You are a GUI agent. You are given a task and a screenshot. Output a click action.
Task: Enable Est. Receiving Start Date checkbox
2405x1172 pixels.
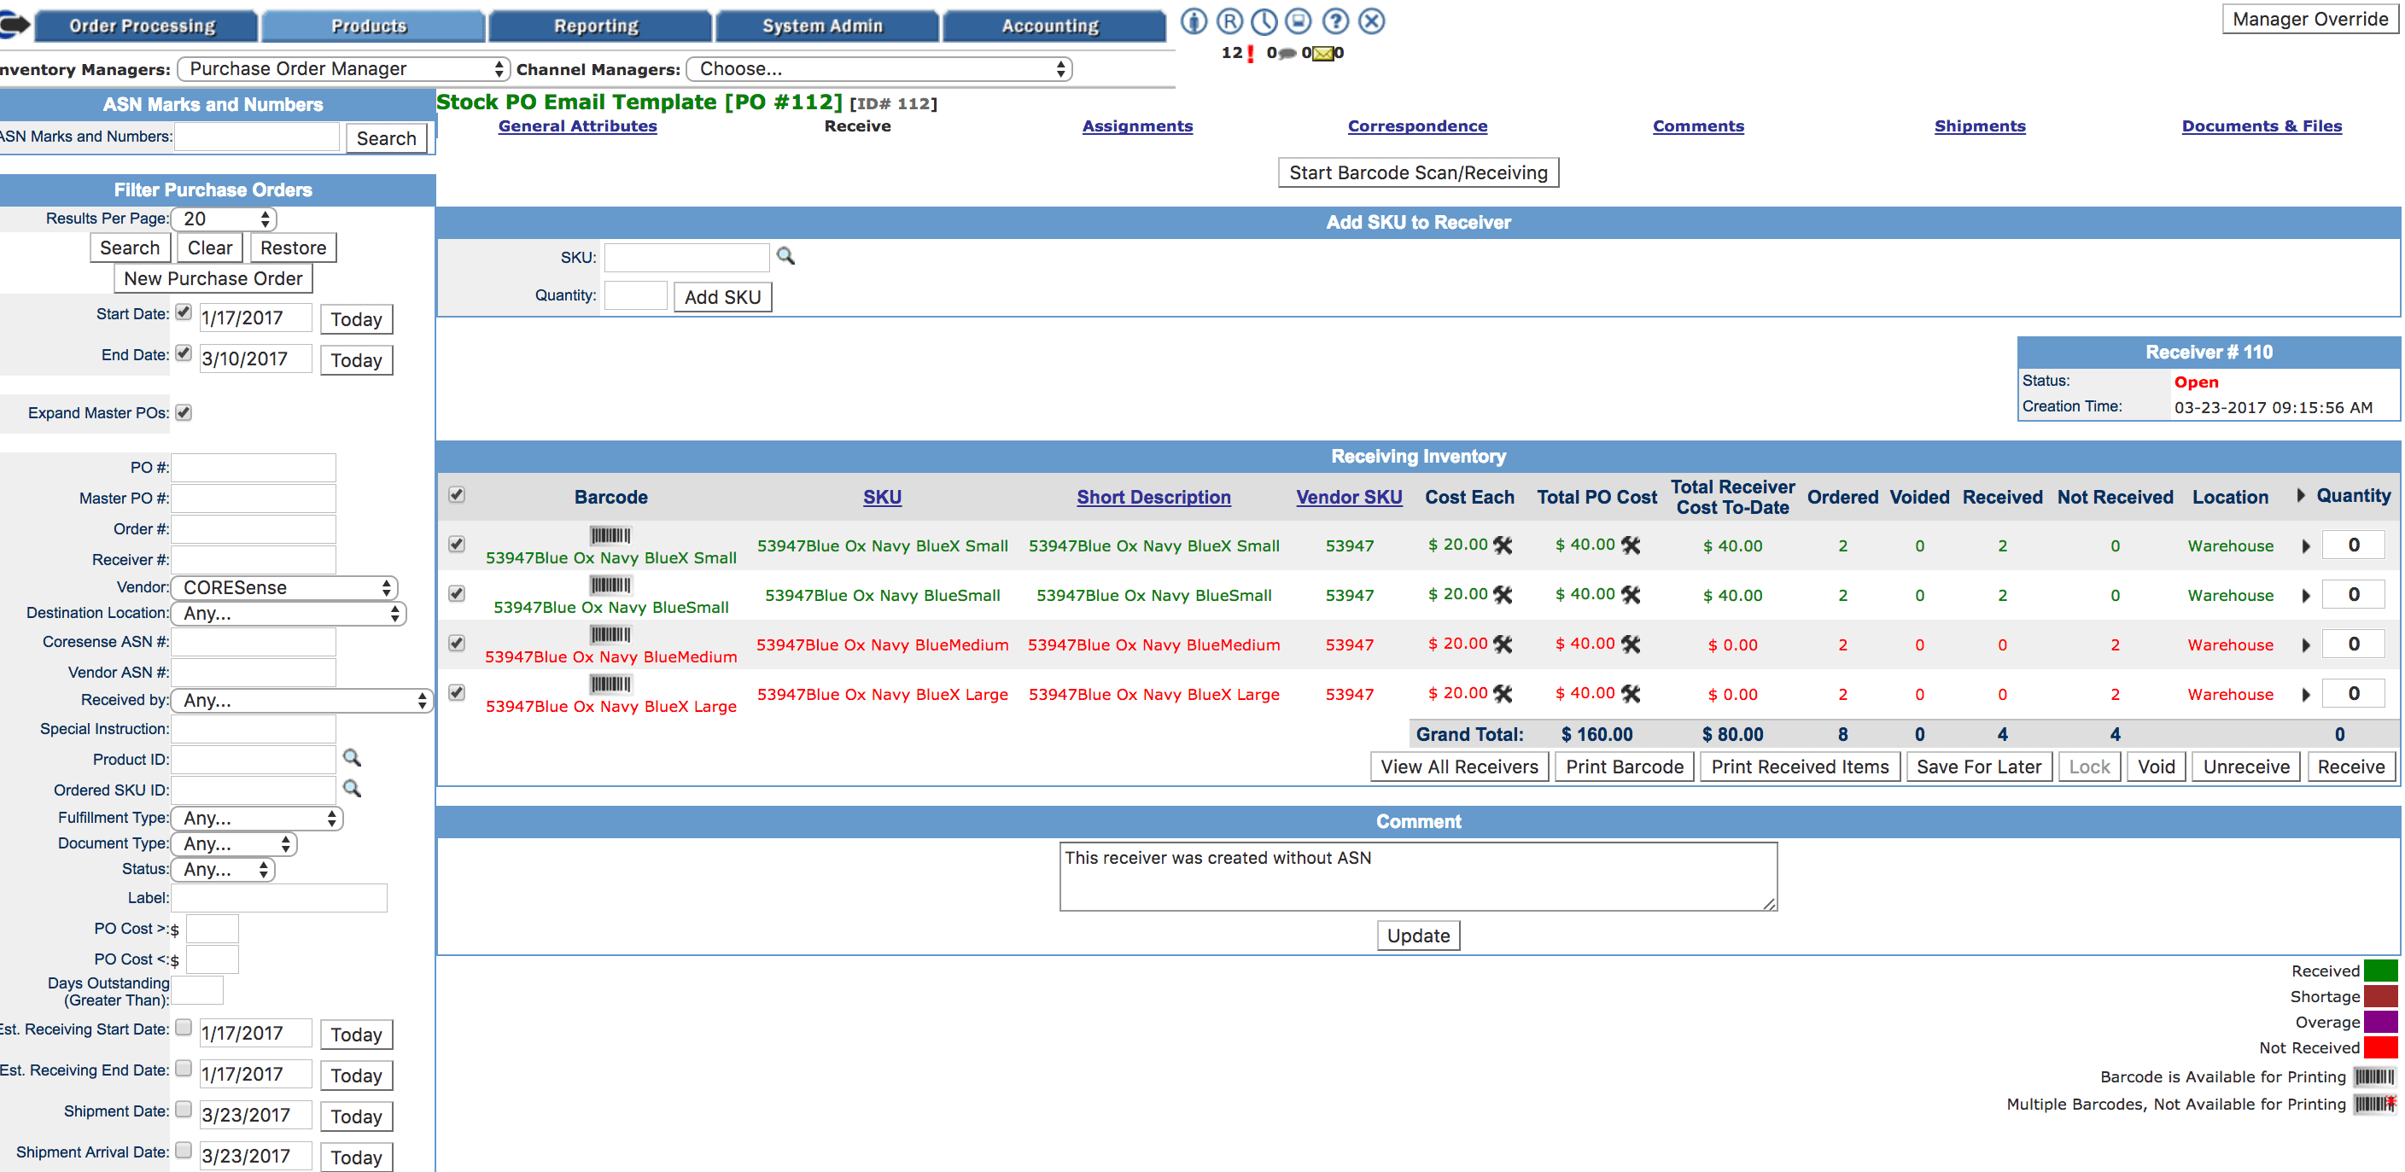pyautogui.click(x=184, y=1028)
